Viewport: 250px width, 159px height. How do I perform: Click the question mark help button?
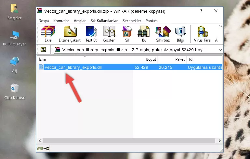pyautogui.click(x=201, y=11)
